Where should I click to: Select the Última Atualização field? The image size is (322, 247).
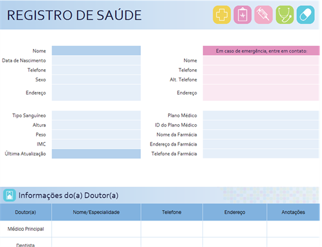point(96,154)
